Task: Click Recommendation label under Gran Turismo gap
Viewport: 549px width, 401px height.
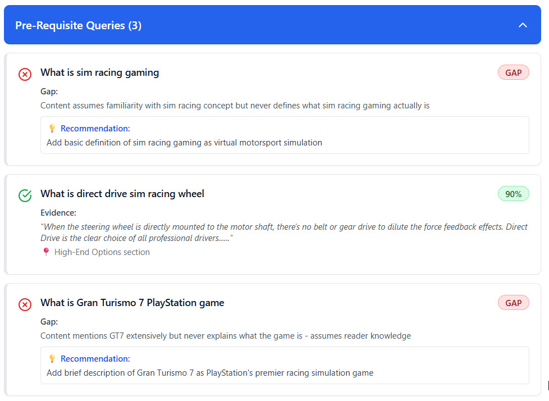Action: tap(95, 359)
